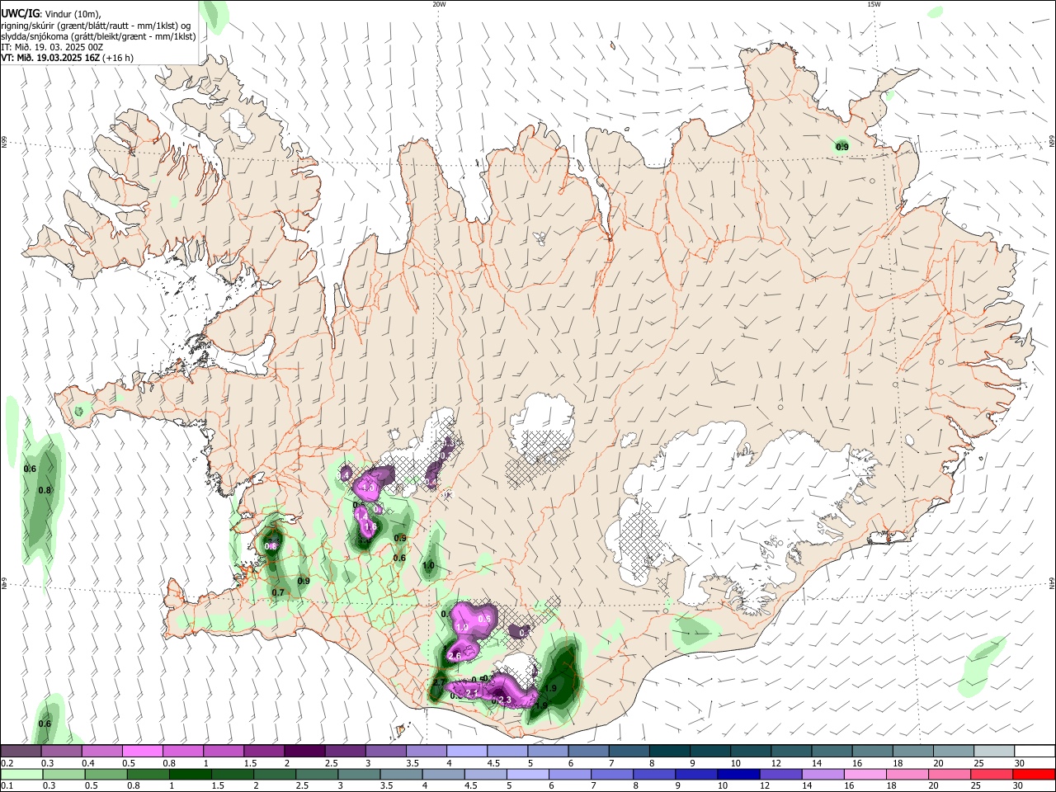Click the 0.6 value in the pink snow patch
Image resolution: width=1056 pixels, height=792 pixels.
click(484, 619)
